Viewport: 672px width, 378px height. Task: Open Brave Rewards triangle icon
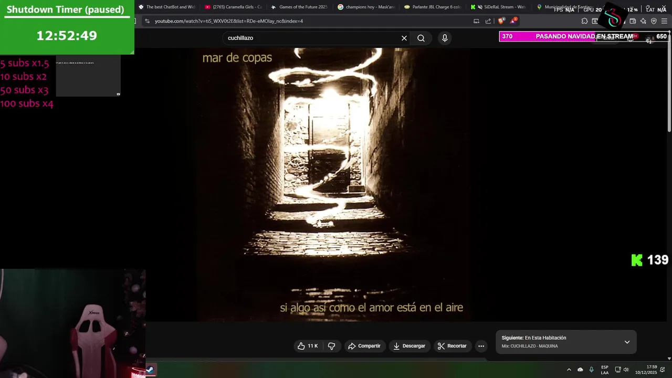click(513, 21)
